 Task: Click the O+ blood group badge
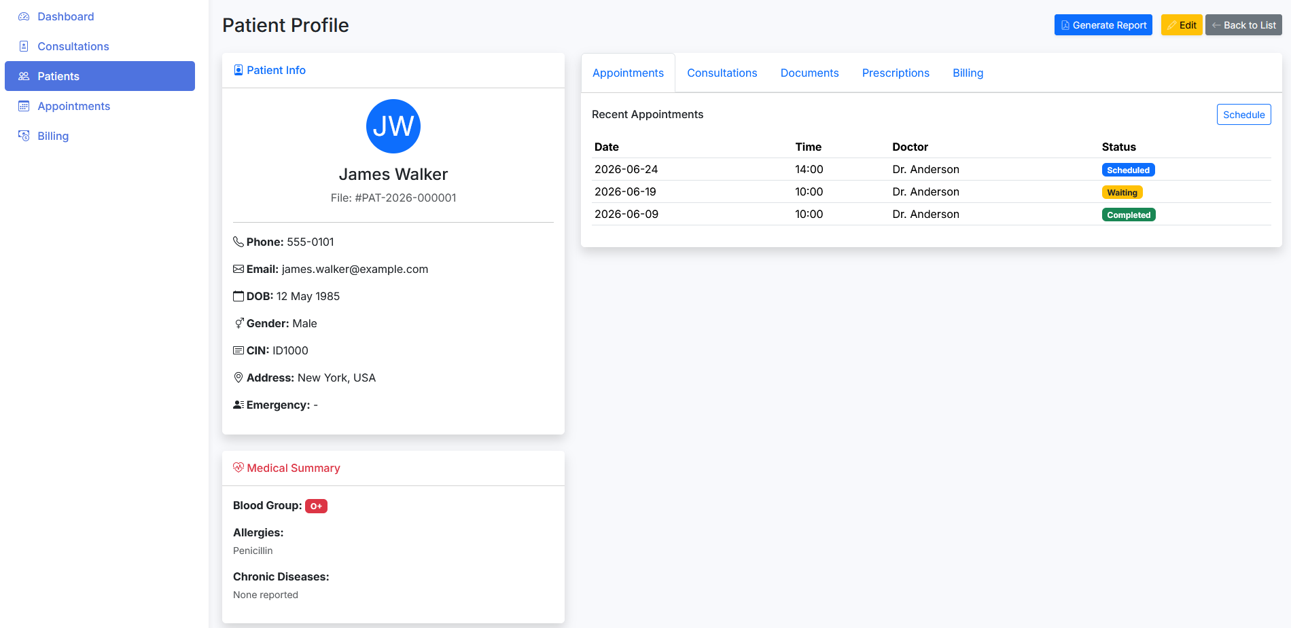(316, 506)
